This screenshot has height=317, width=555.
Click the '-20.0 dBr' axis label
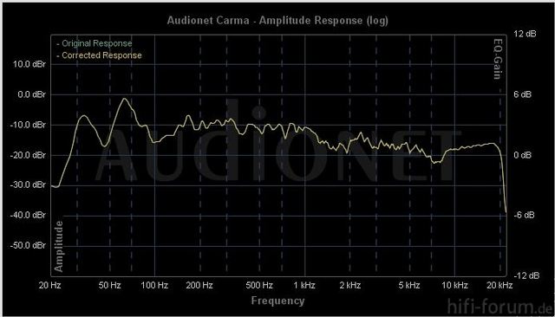(28, 155)
